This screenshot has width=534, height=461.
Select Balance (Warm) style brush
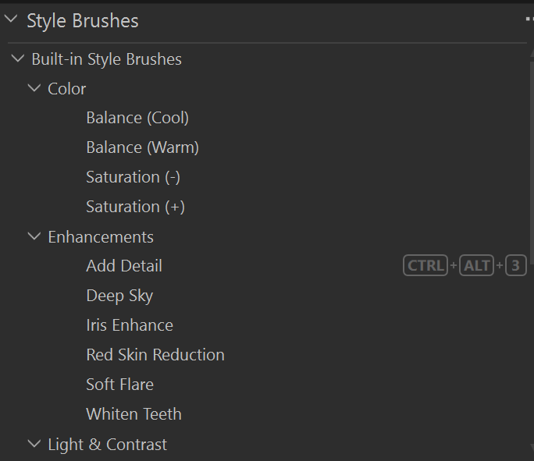point(142,147)
